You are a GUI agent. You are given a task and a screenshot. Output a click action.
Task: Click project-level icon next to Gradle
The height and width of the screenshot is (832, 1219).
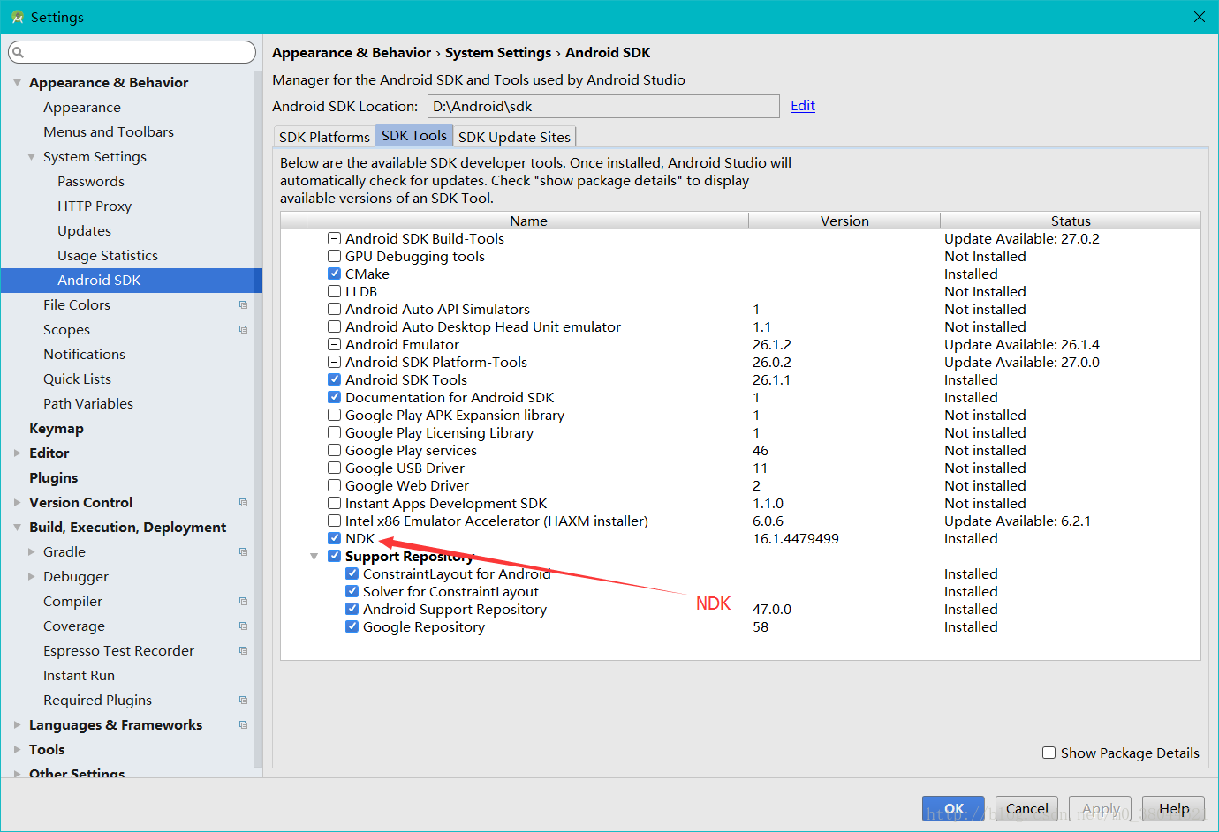(243, 552)
